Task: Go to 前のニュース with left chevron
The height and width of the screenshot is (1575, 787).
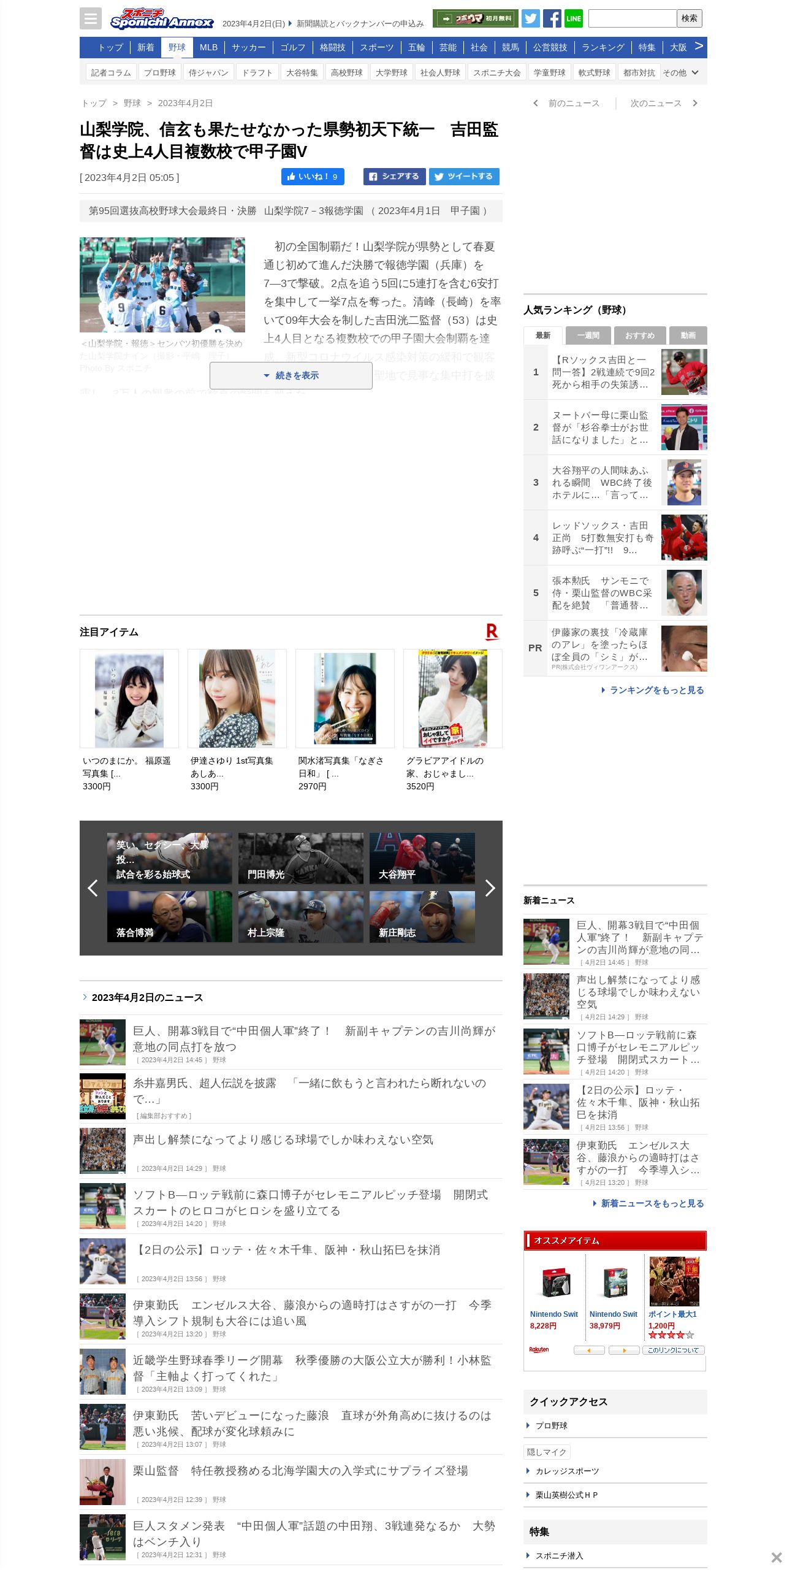Action: tap(567, 103)
